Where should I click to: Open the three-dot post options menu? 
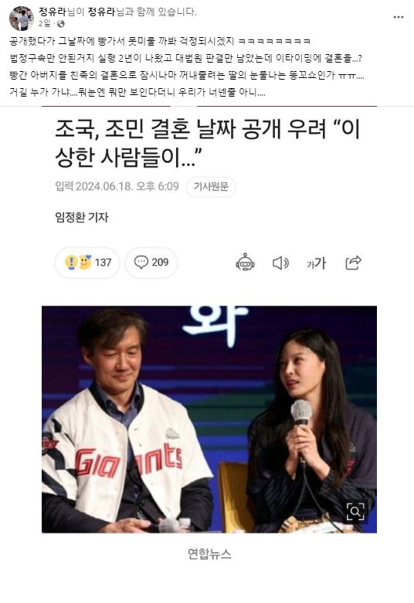pyautogui.click(x=399, y=17)
